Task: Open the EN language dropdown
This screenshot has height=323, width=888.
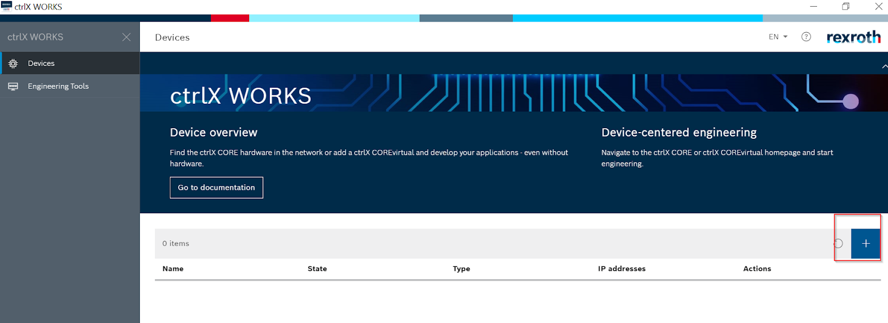Action: [778, 37]
